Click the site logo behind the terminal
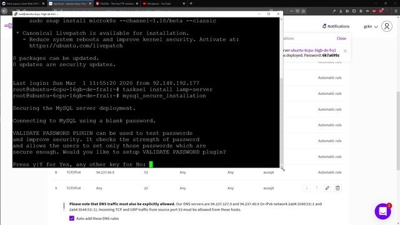 click(x=8, y=26)
